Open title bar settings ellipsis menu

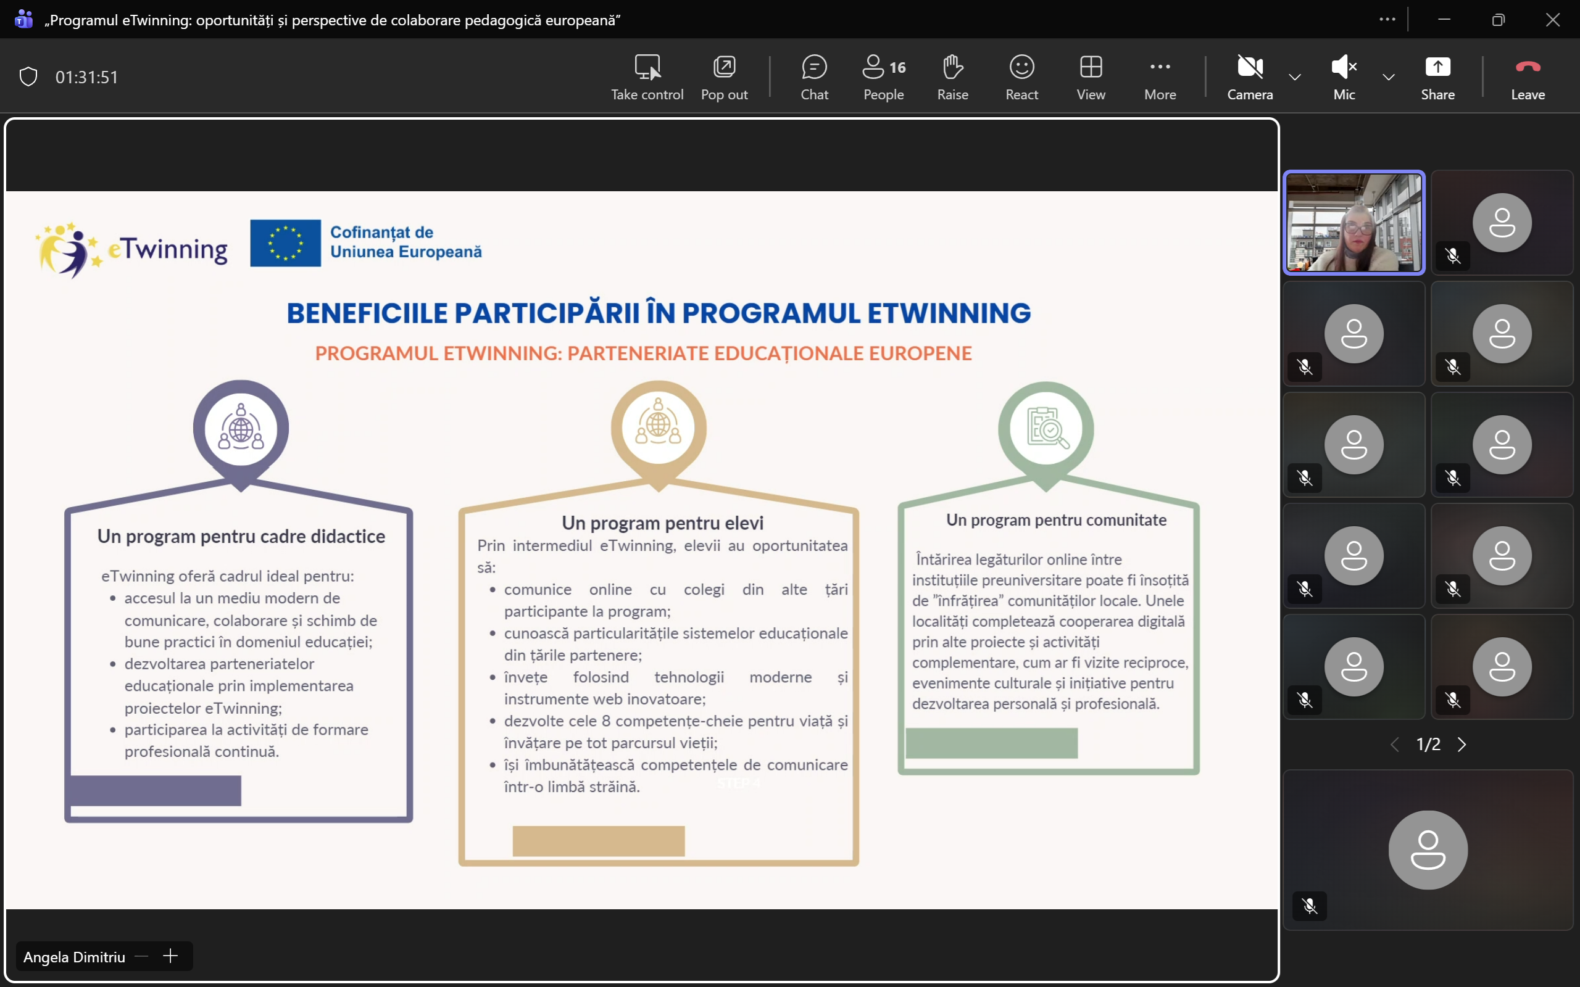point(1387,20)
